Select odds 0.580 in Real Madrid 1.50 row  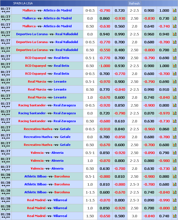point(120,216)
